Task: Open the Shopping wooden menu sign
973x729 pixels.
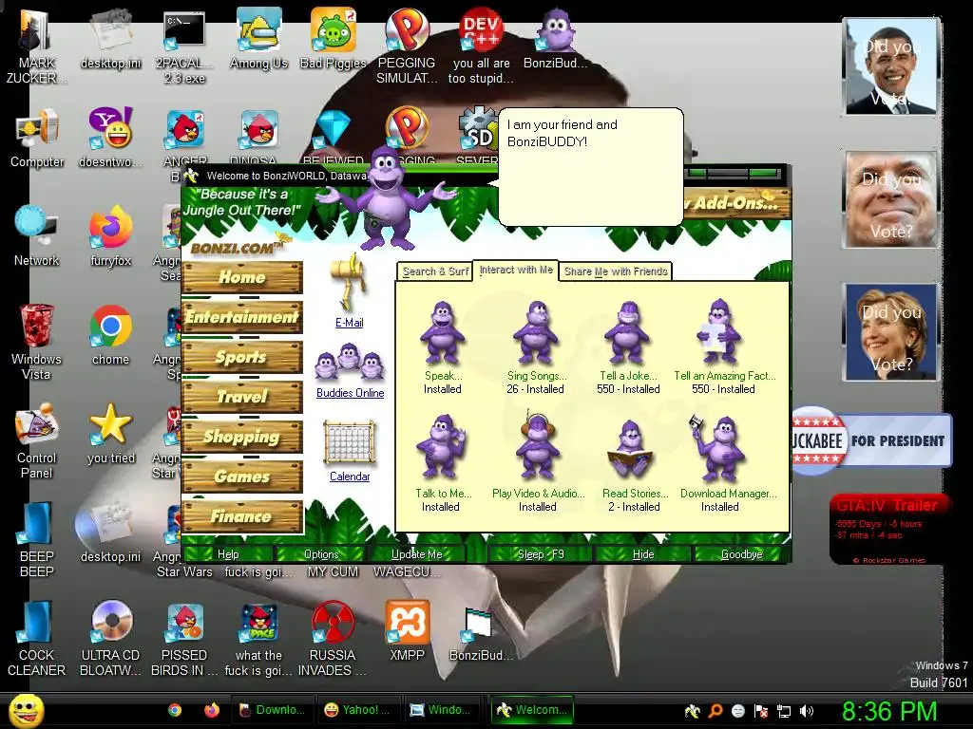Action: pos(242,437)
